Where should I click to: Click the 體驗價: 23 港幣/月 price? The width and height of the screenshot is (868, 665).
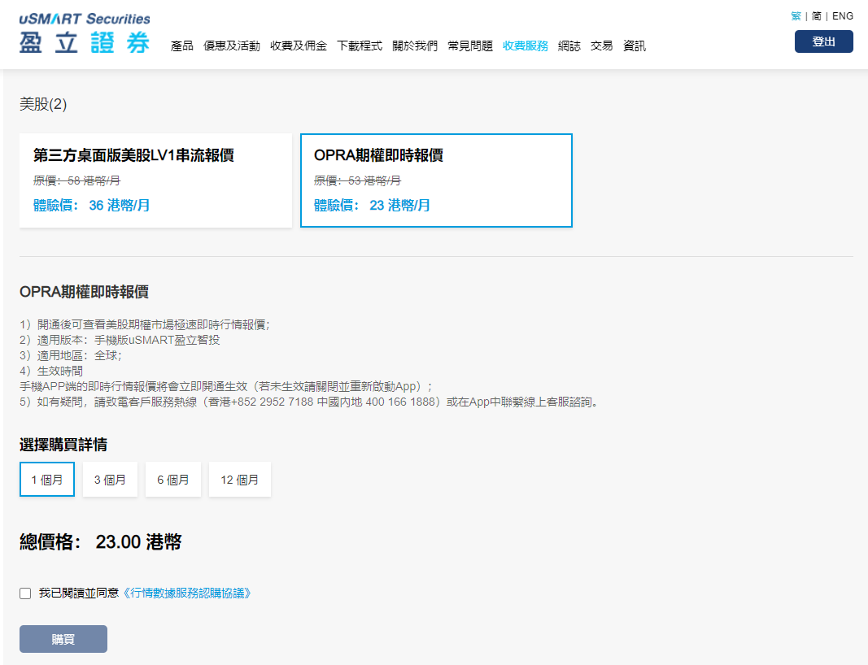tap(372, 205)
